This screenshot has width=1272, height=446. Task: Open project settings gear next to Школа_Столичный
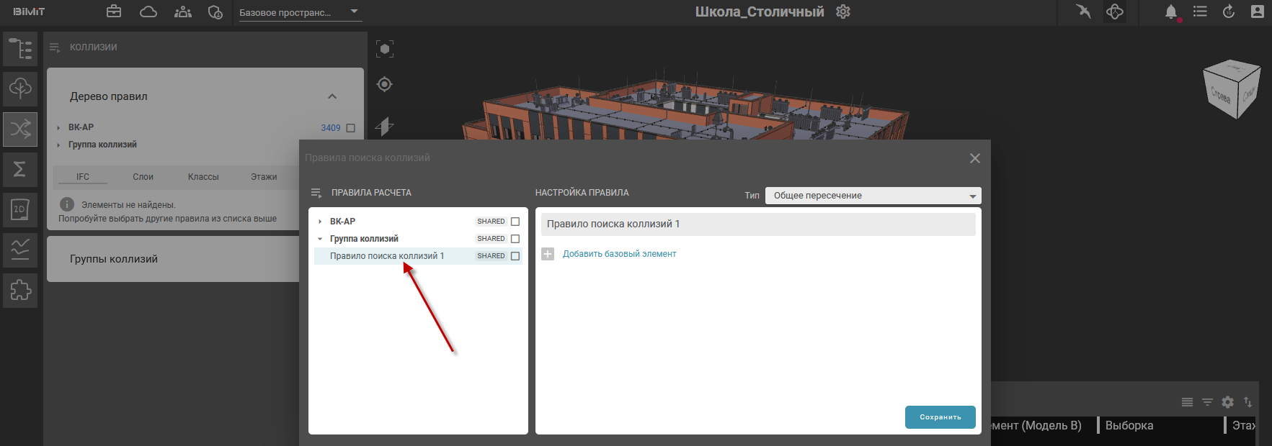coord(843,12)
